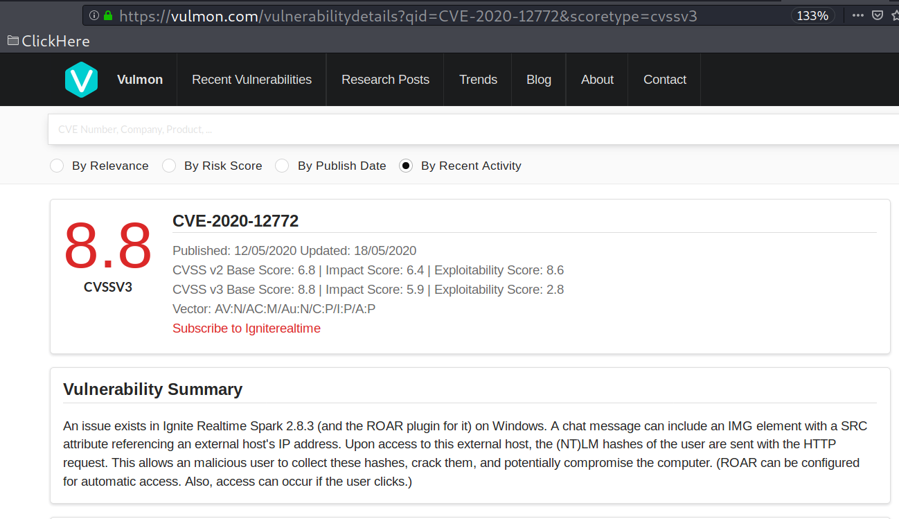899x519 pixels.
Task: Select the By Risk Score radio button
Action: pyautogui.click(x=169, y=166)
